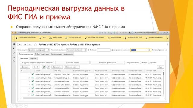Open the search magnifier in sidebar
The width and height of the screenshot is (193, 108).
(14, 57)
